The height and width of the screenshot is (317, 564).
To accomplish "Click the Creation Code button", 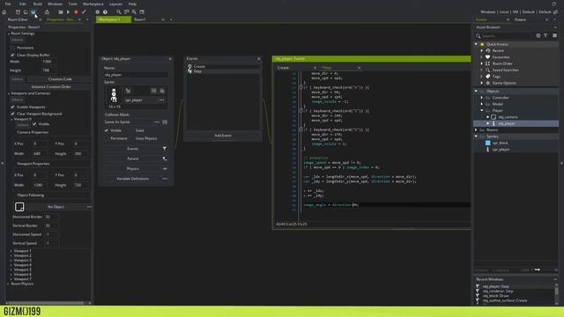I will click(60, 79).
